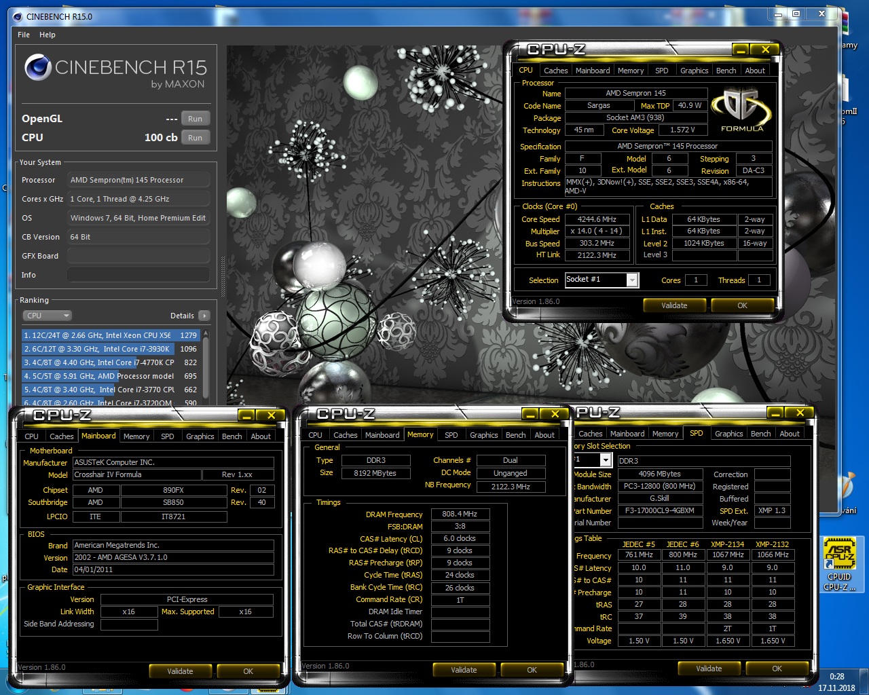Image resolution: width=869 pixels, height=695 pixels.
Task: Click the Crosshair IV Formula model field
Action: (x=136, y=474)
